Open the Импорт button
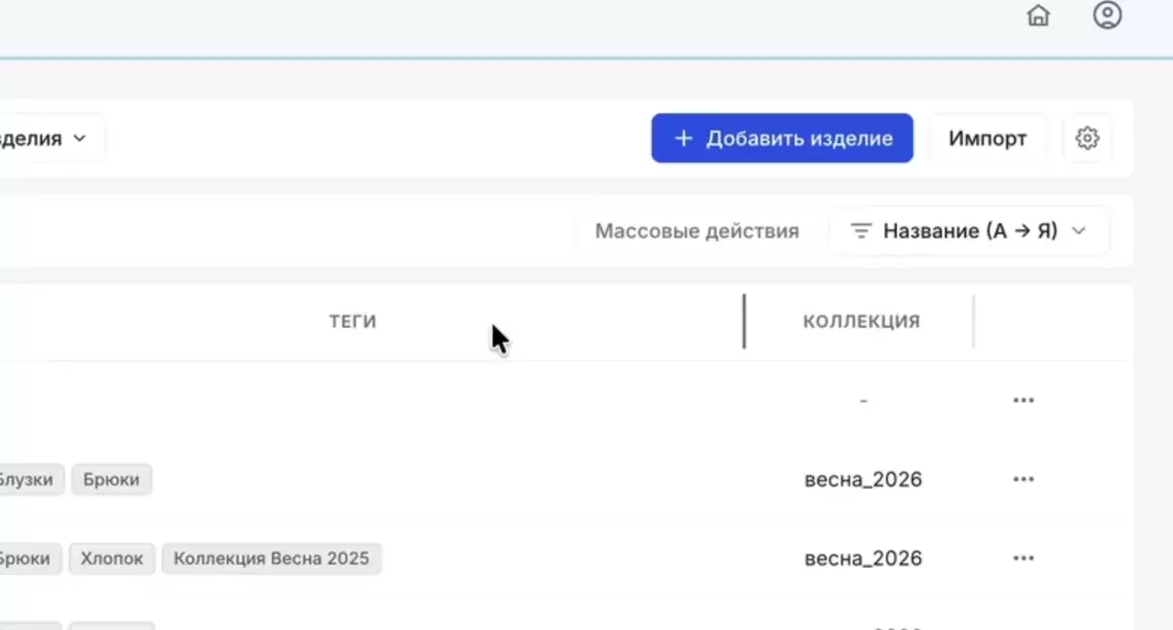The image size is (1173, 630). [x=988, y=138]
